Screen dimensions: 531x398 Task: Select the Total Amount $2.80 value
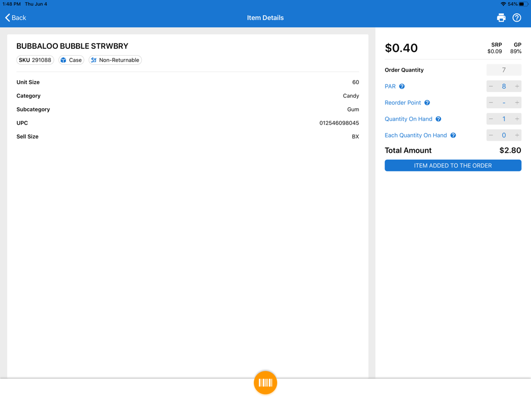pyautogui.click(x=510, y=150)
